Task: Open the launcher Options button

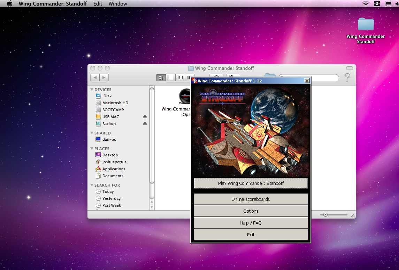Action: (251, 211)
